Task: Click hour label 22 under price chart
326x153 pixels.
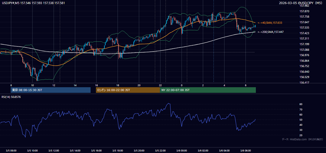Action: pos(160,85)
